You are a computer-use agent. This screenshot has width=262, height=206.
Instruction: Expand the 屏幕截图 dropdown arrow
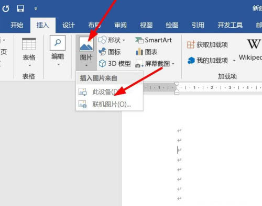tap(173, 64)
